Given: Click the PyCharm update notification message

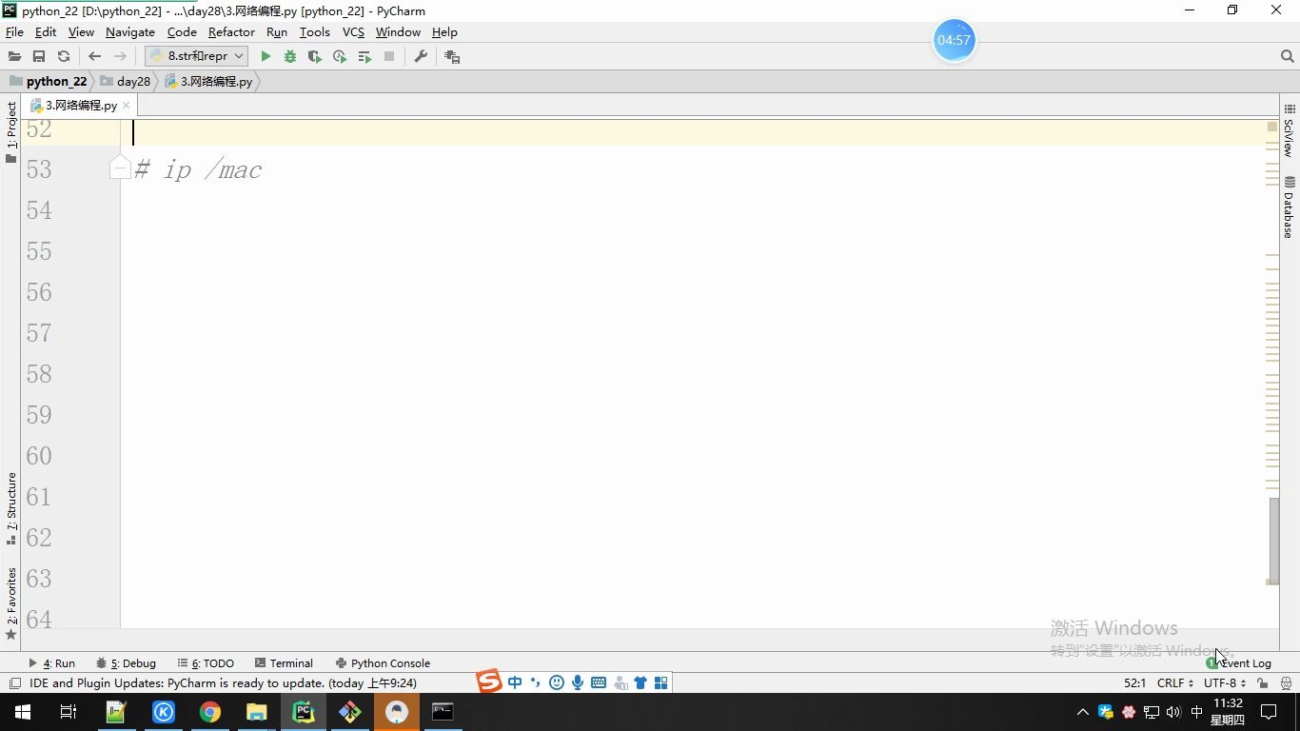Looking at the screenshot, I should point(223,683).
